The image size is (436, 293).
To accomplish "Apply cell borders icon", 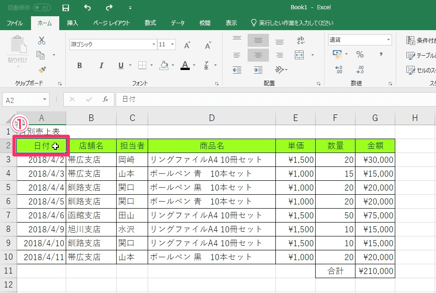I will [x=142, y=65].
